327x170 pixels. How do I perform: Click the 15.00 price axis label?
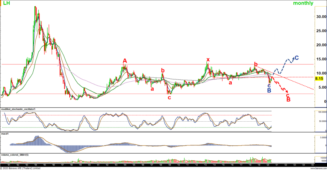(x=321, y=59)
